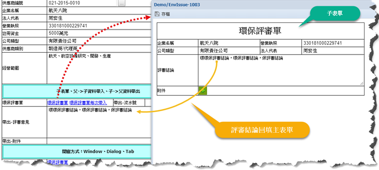Open the 環保評審單每次帶入 link
The image size is (379, 170).
tap(88, 103)
